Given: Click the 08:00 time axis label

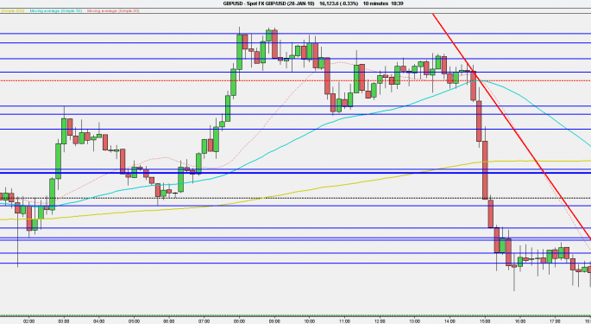Looking at the screenshot, I should coord(239,321).
